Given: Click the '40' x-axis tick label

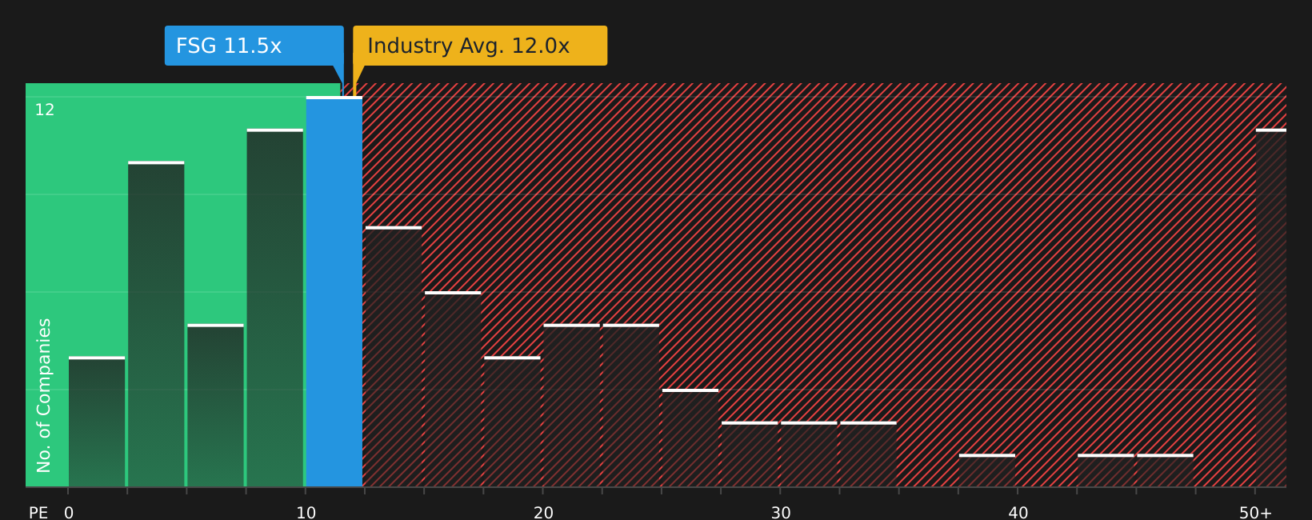Looking at the screenshot, I should coord(1018,513).
